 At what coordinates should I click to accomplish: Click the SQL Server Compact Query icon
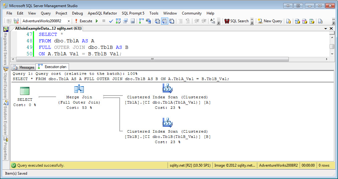(321, 21)
